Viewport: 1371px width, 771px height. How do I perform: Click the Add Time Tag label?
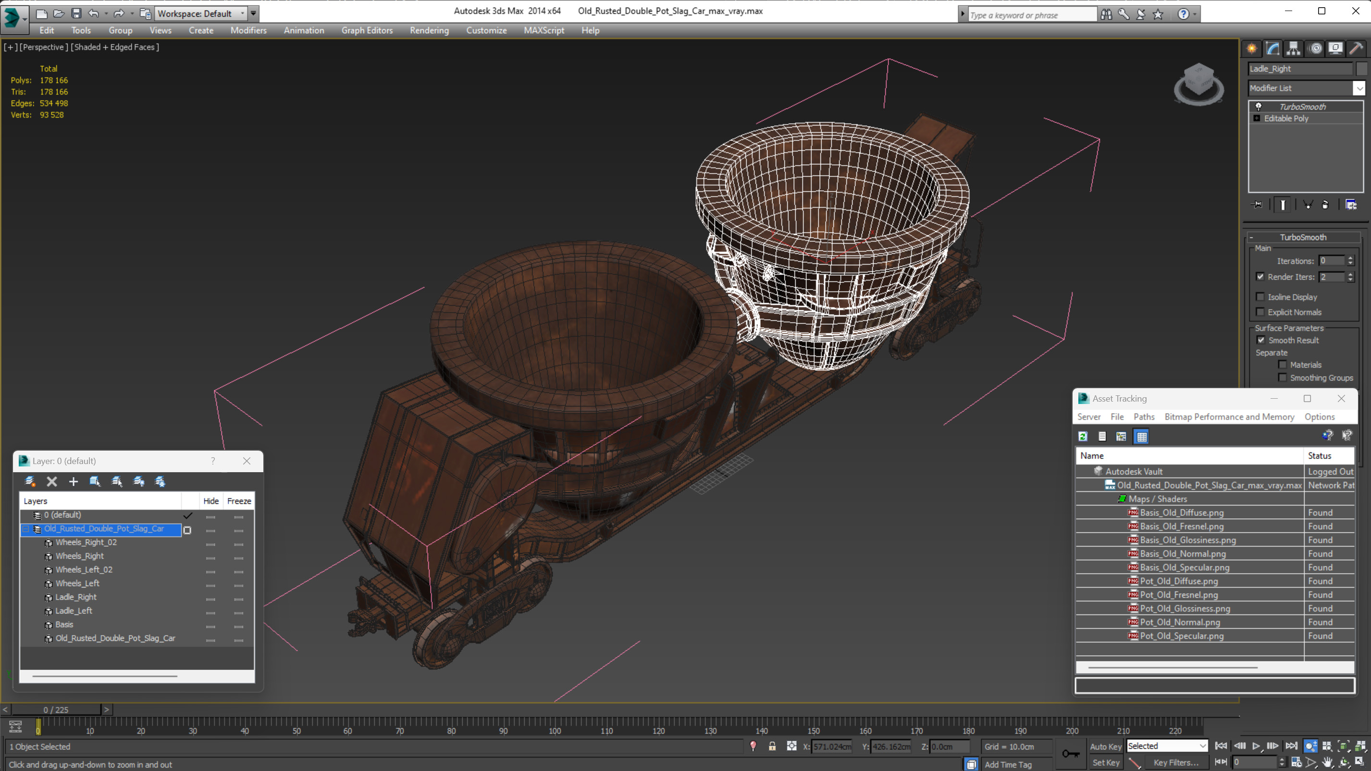click(x=1008, y=764)
